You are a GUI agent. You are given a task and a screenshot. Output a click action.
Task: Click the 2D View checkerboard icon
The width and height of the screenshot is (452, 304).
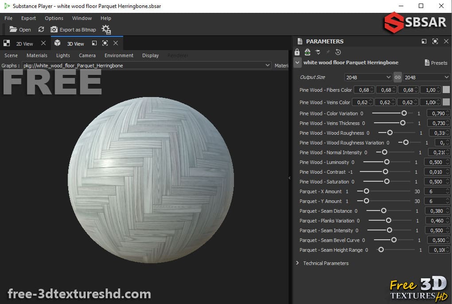pyautogui.click(x=7, y=43)
